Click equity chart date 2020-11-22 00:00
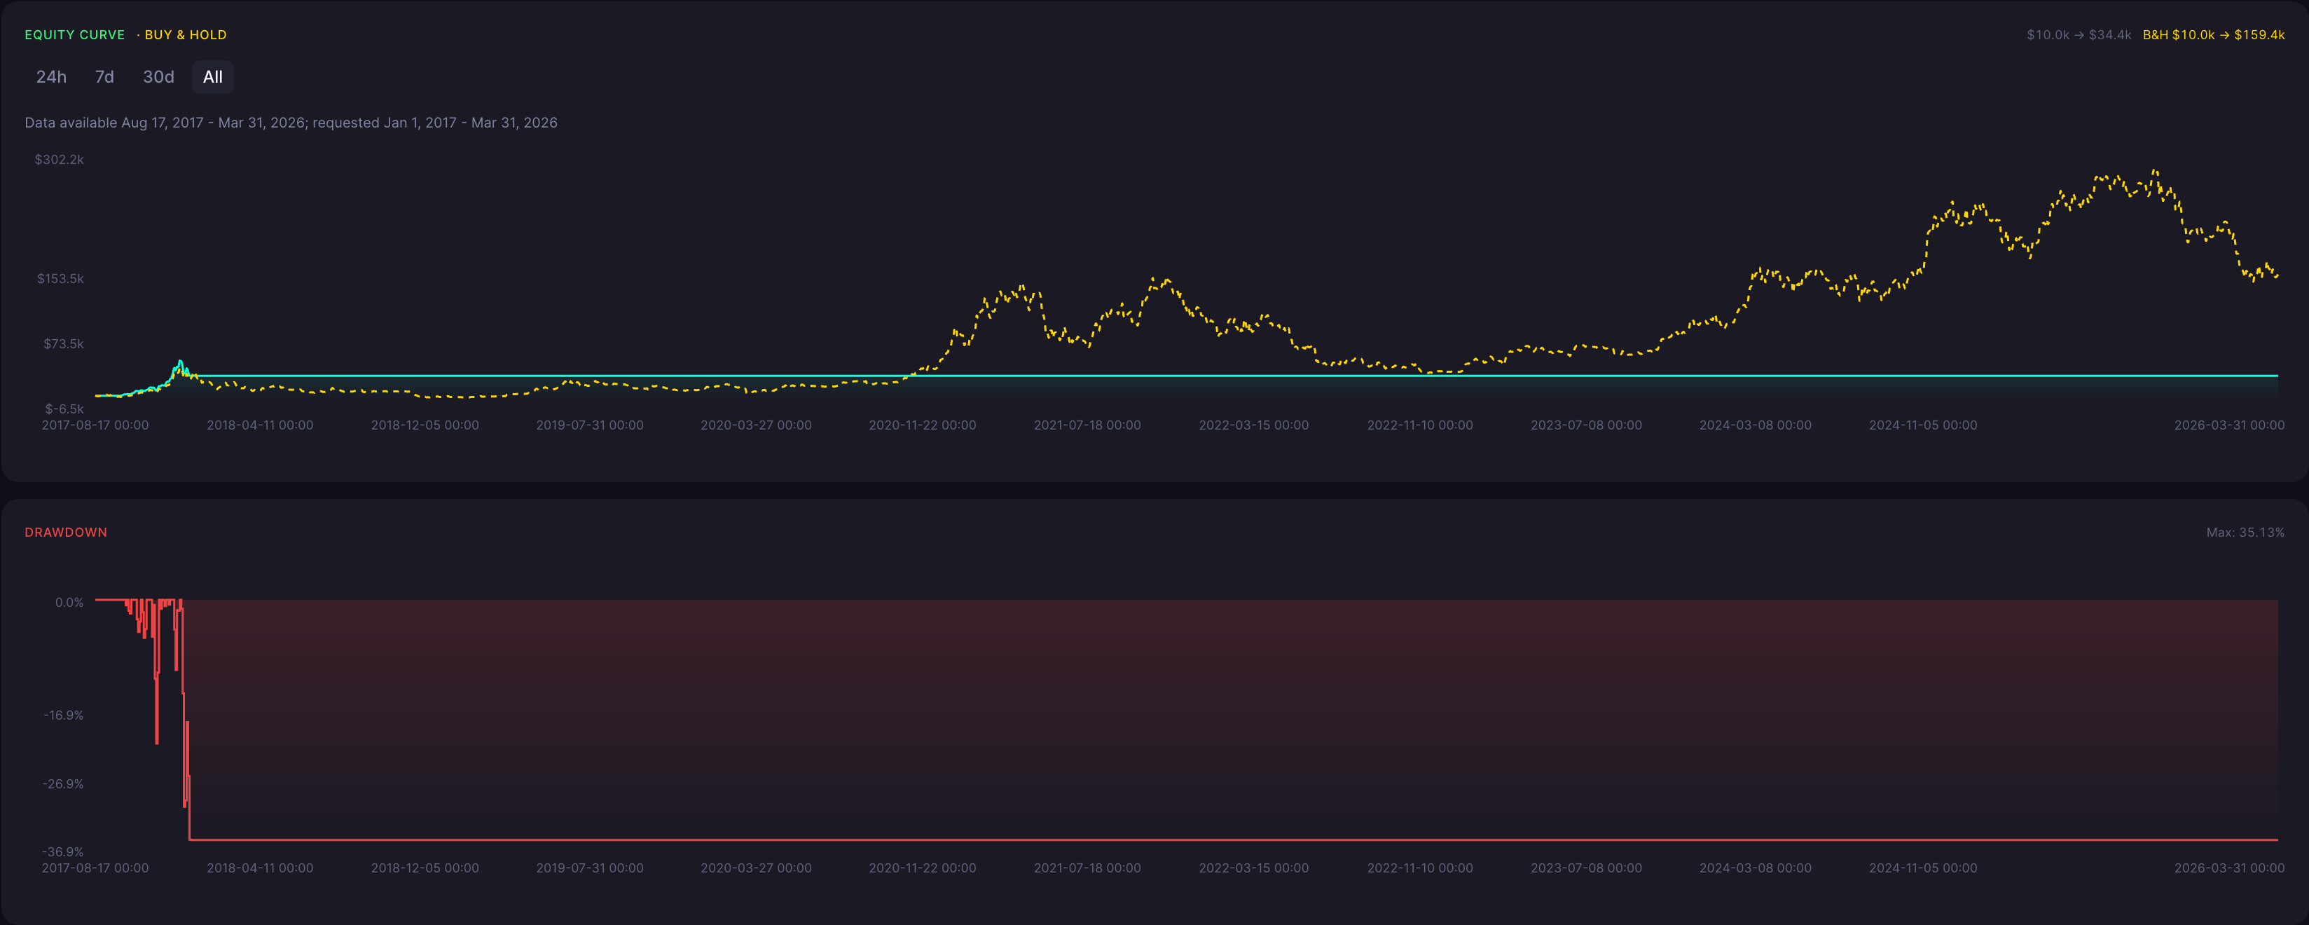 pos(923,426)
